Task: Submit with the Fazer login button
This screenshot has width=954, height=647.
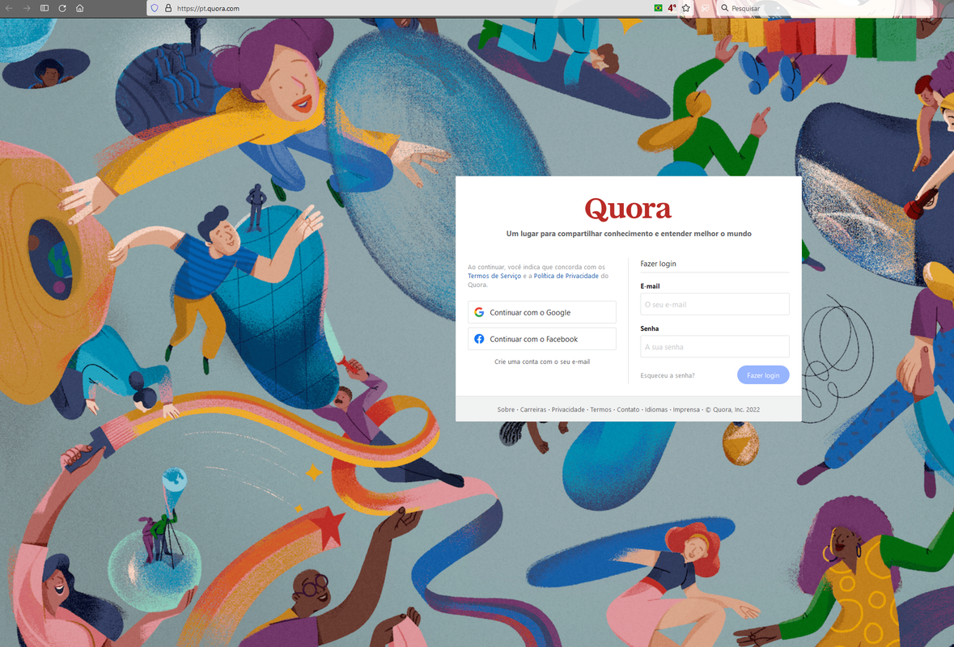Action: pyautogui.click(x=763, y=375)
